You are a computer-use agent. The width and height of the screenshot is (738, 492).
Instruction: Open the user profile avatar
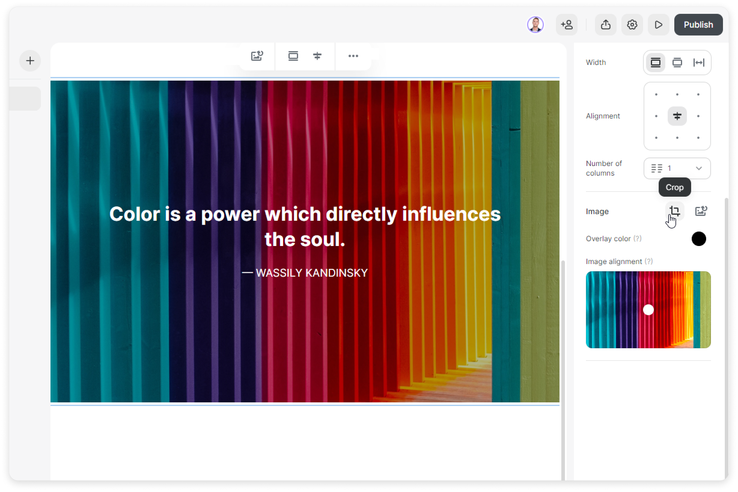[535, 24]
